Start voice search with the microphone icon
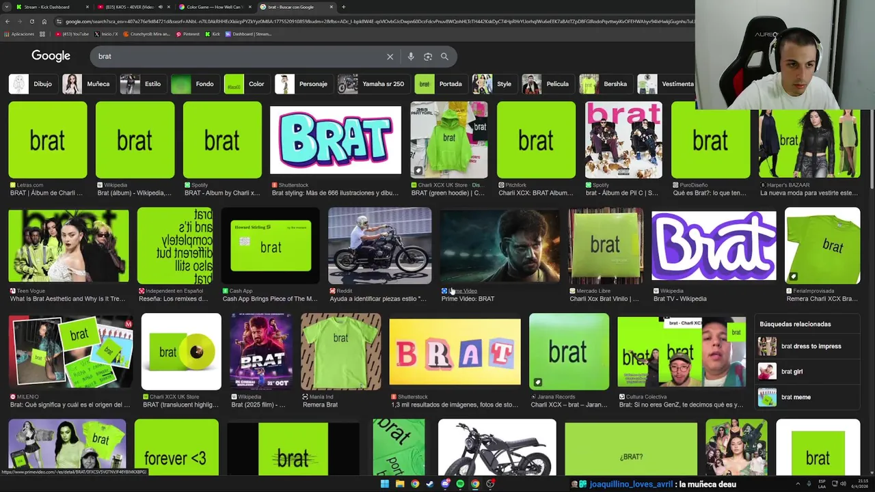The image size is (875, 492). click(x=411, y=57)
